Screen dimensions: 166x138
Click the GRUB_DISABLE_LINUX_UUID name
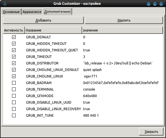pos(49,103)
